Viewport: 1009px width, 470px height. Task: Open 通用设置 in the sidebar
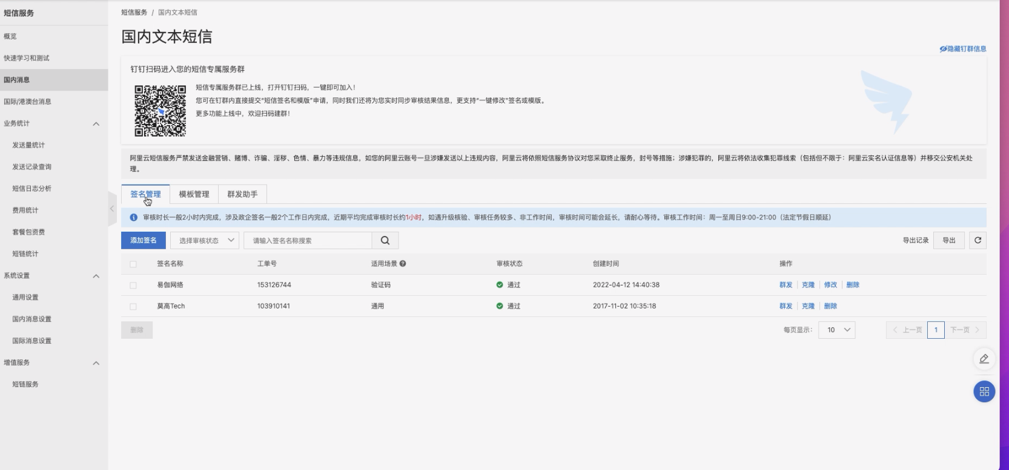[54, 298]
